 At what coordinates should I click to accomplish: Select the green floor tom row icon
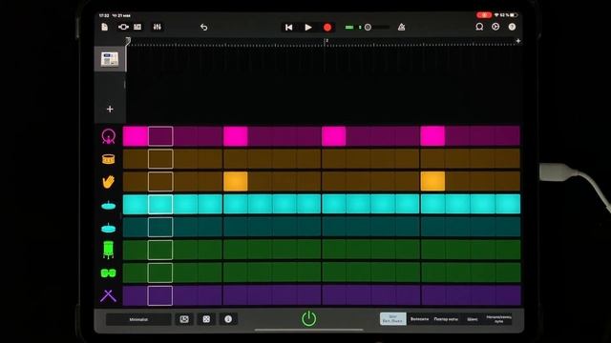(108, 250)
